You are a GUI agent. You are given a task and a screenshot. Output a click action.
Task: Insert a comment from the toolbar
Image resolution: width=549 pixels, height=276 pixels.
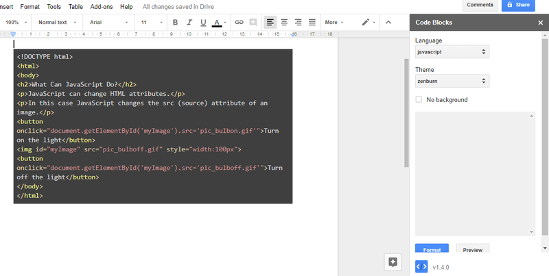(253, 23)
